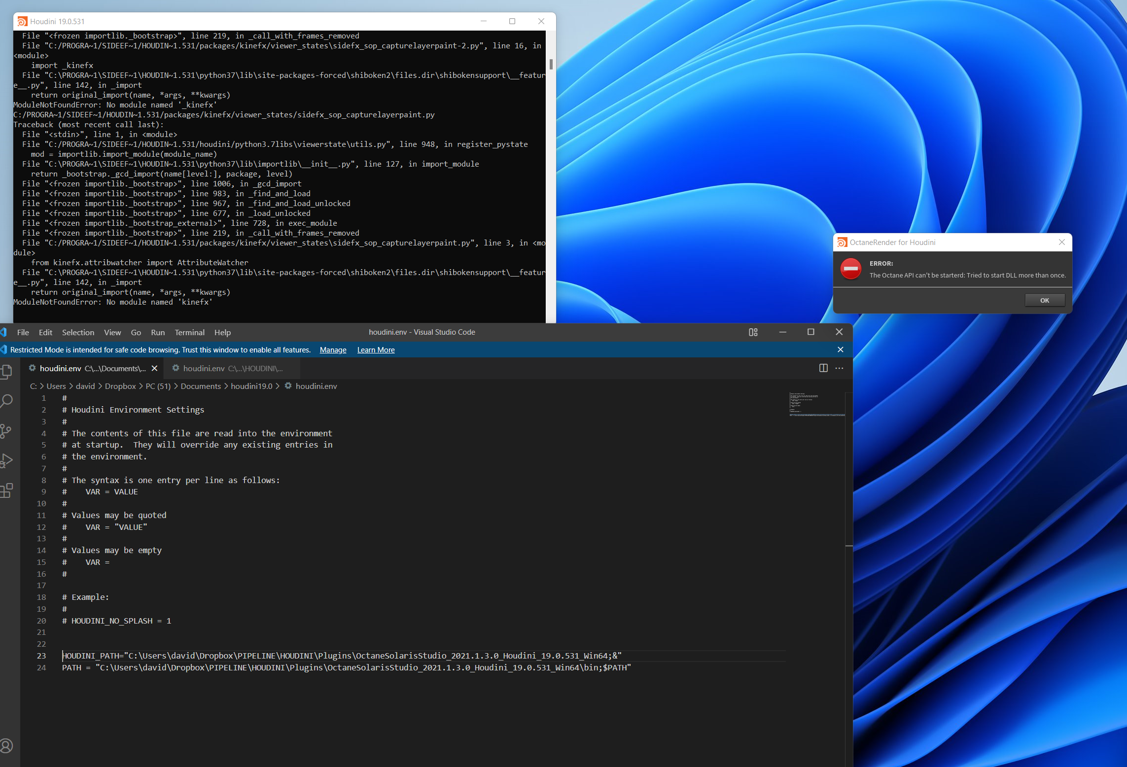Expand the Documents breadcrumb segment

point(201,386)
